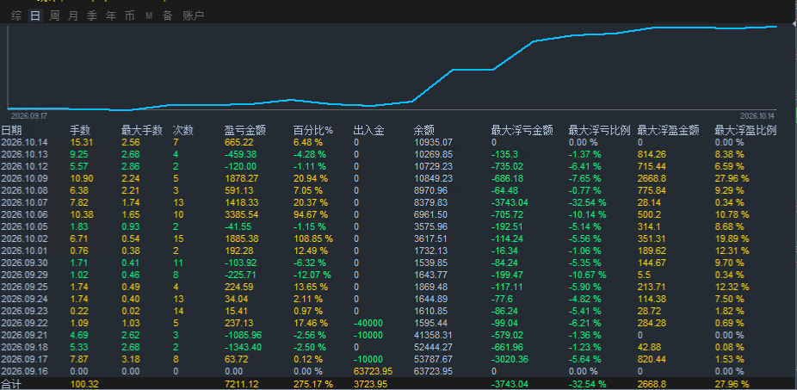Click the 3385.54 profit amount cell
Screen dimensions: 797x390
click(x=241, y=215)
